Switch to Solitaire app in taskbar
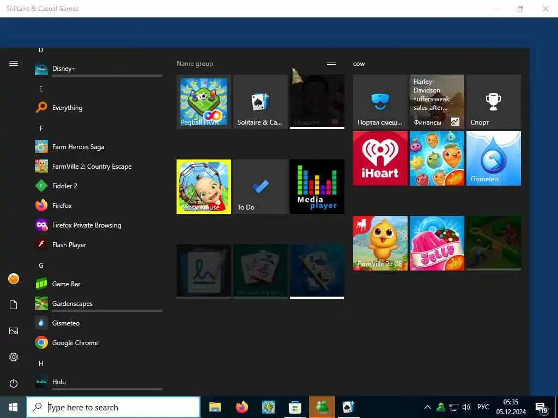Viewport: 558px width, 418px height. pos(348,407)
